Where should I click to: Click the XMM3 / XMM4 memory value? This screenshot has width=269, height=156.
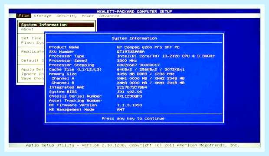point(151,83)
